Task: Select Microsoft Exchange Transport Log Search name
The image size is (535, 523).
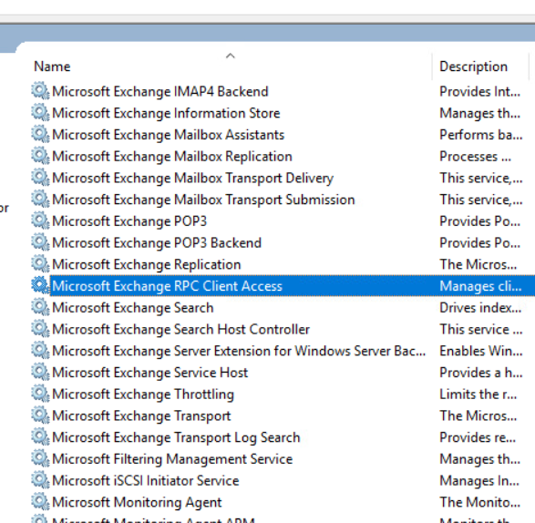Action: [x=176, y=437]
